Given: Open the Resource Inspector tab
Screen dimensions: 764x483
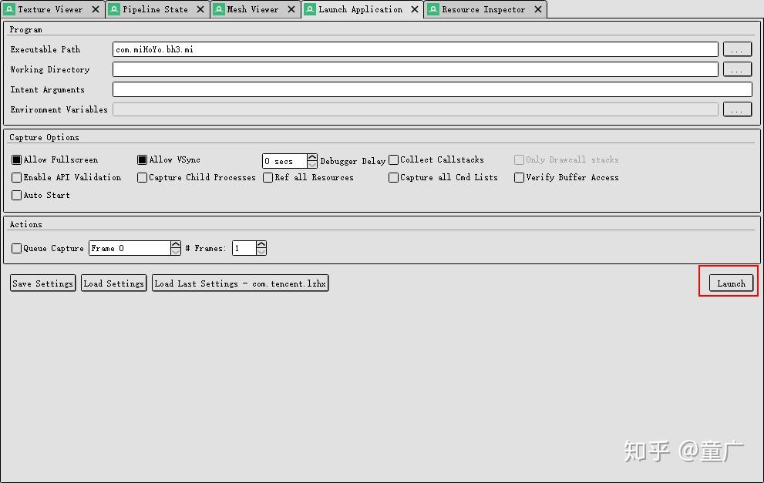Looking at the screenshot, I should [x=483, y=9].
